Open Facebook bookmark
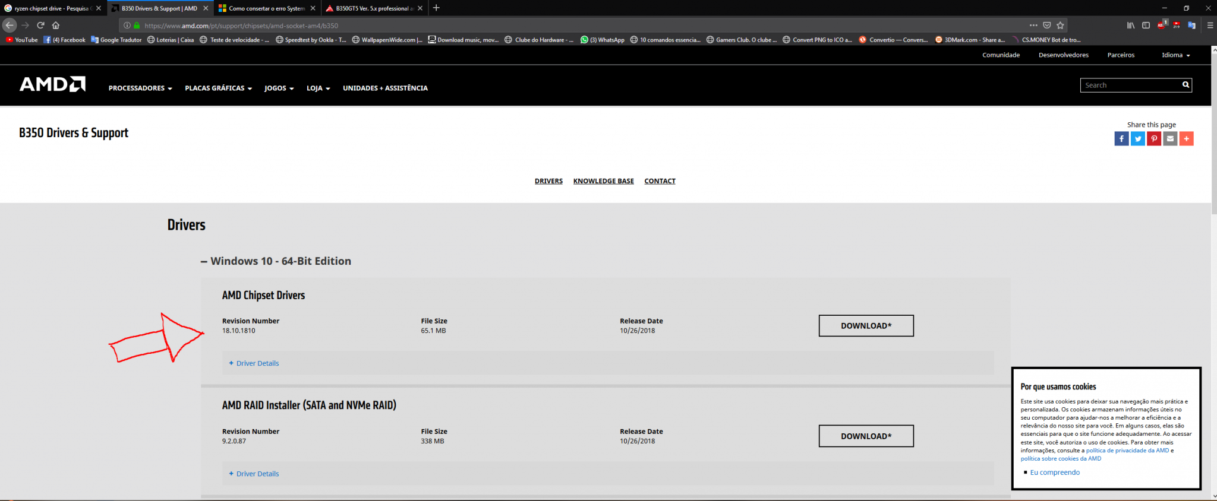The image size is (1217, 501). tap(64, 40)
